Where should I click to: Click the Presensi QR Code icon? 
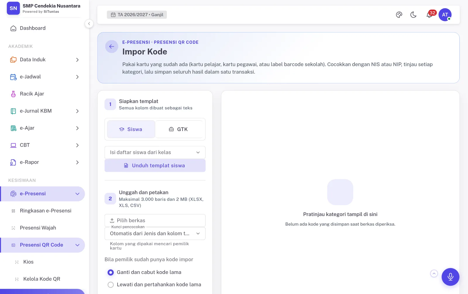(x=13, y=245)
